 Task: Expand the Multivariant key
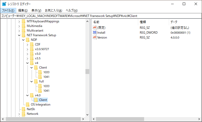(19, 31)
